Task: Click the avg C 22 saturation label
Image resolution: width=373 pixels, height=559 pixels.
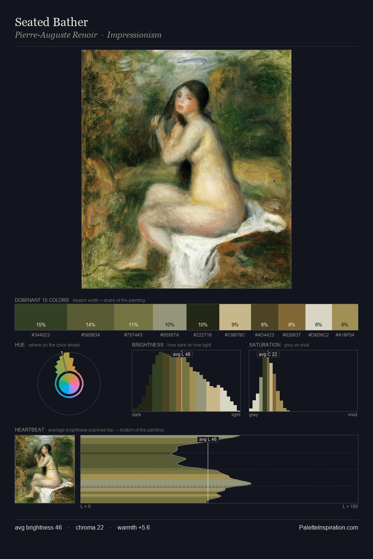Action: 268,354
